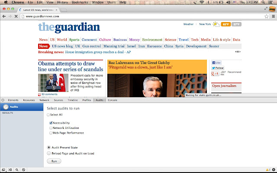Screen dimensions: 277x173
Task: Click the clear audit results icon
Action: (x=23, y=170)
